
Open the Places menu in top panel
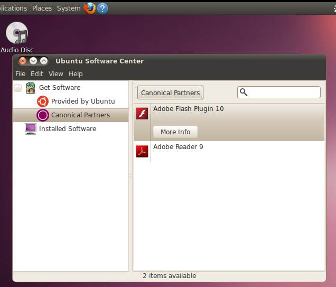click(x=42, y=8)
